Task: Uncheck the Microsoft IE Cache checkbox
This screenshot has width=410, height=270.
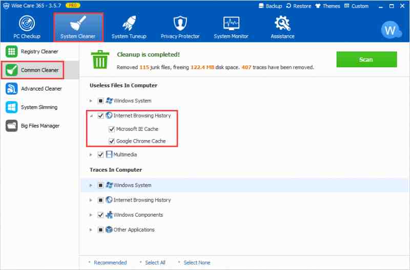Action: [112, 129]
